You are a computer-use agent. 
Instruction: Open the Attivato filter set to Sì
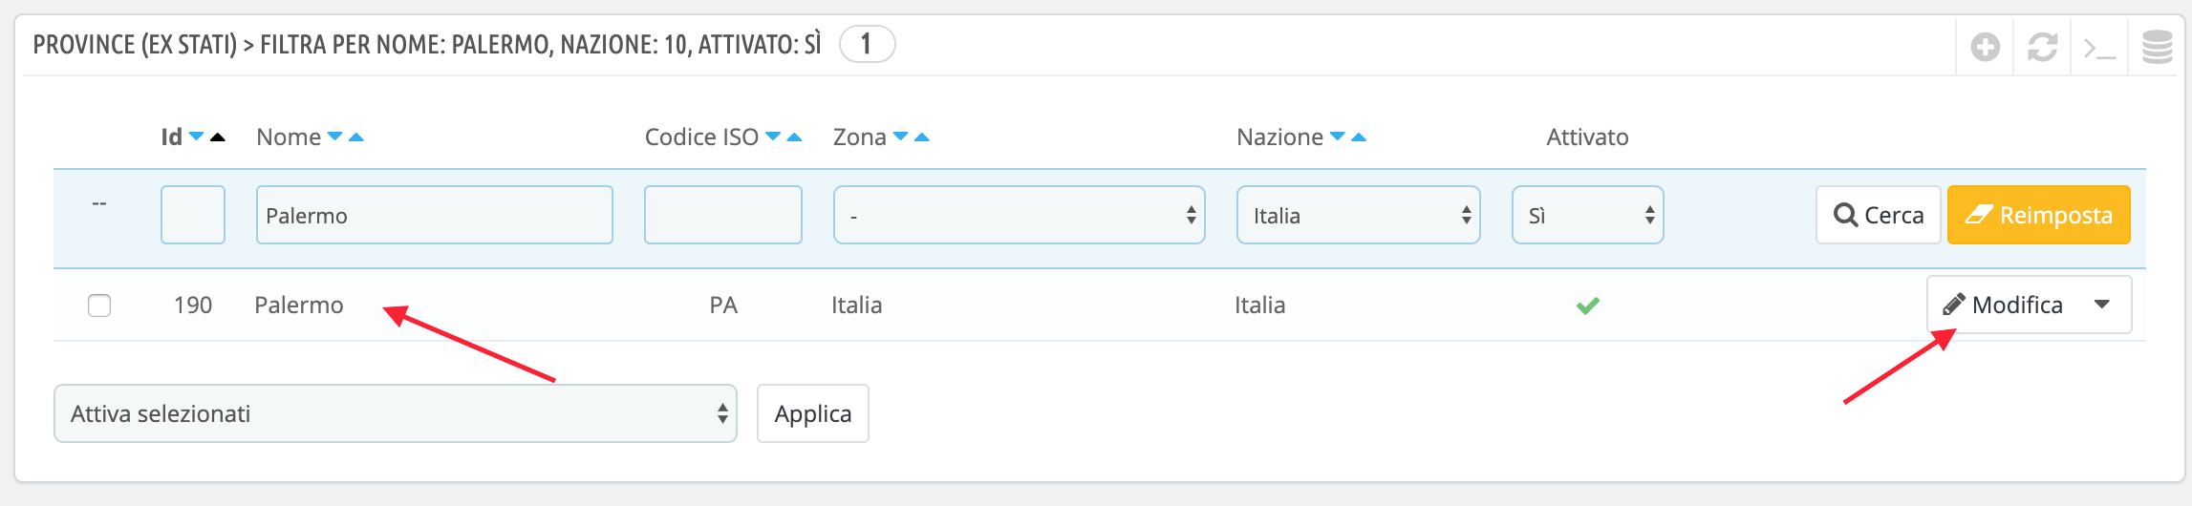1587,215
